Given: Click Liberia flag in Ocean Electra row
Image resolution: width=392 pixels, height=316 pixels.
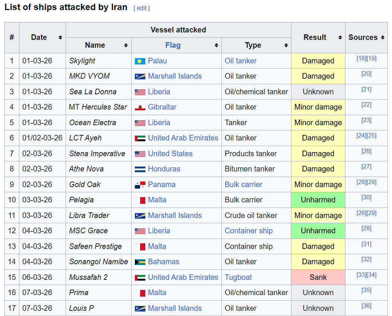Looking at the screenshot, I should (x=140, y=123).
